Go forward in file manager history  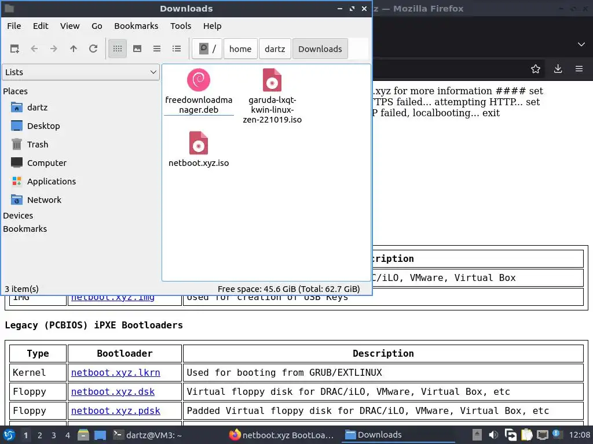(54, 49)
